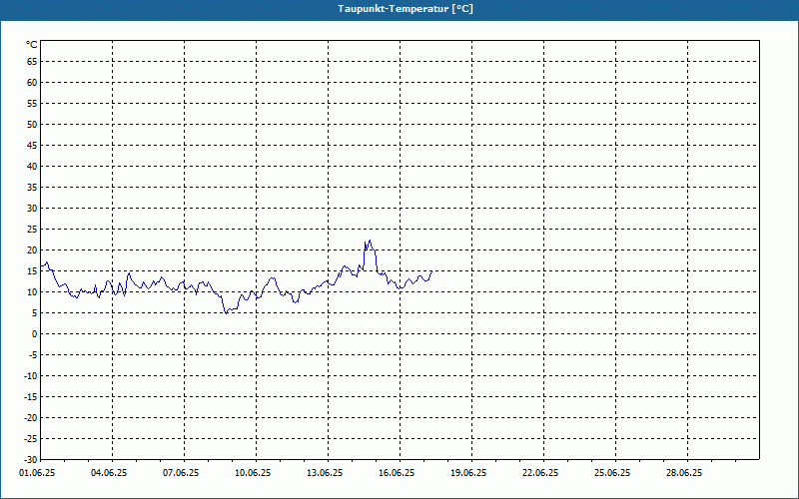Screen dimensions: 799x499
Task: Click the y-axis value 40
Action: tap(32, 167)
